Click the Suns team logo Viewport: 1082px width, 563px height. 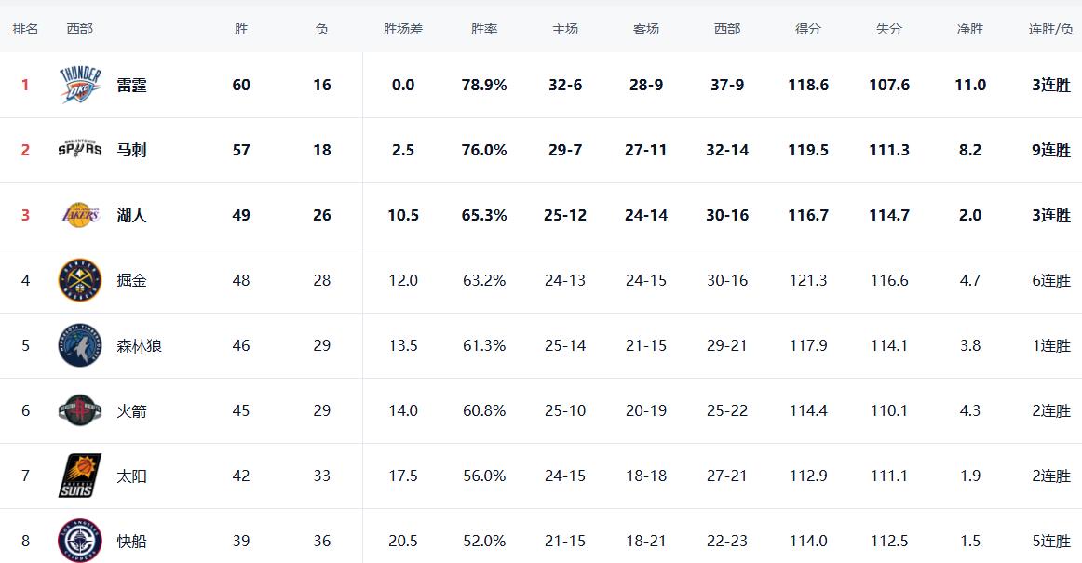[x=79, y=476]
